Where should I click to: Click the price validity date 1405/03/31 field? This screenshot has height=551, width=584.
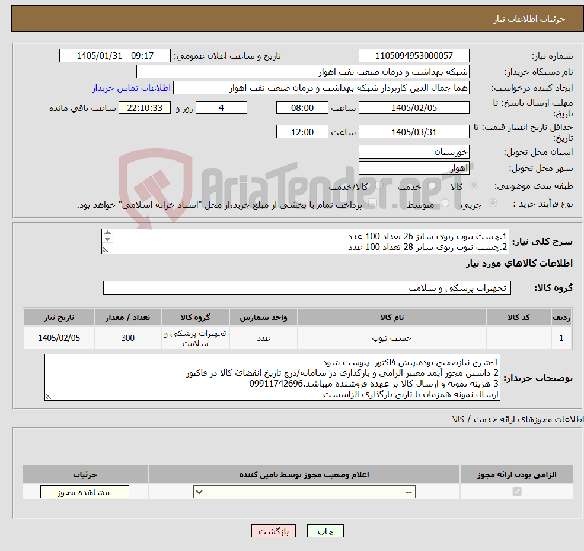414,132
